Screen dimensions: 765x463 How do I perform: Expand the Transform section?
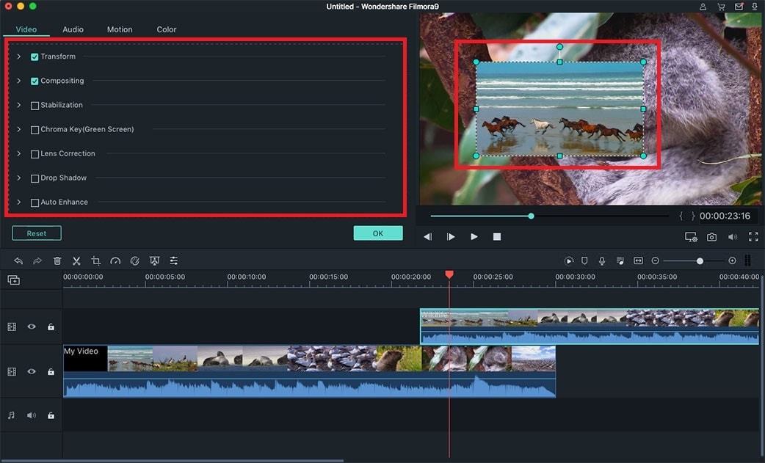pyautogui.click(x=18, y=56)
